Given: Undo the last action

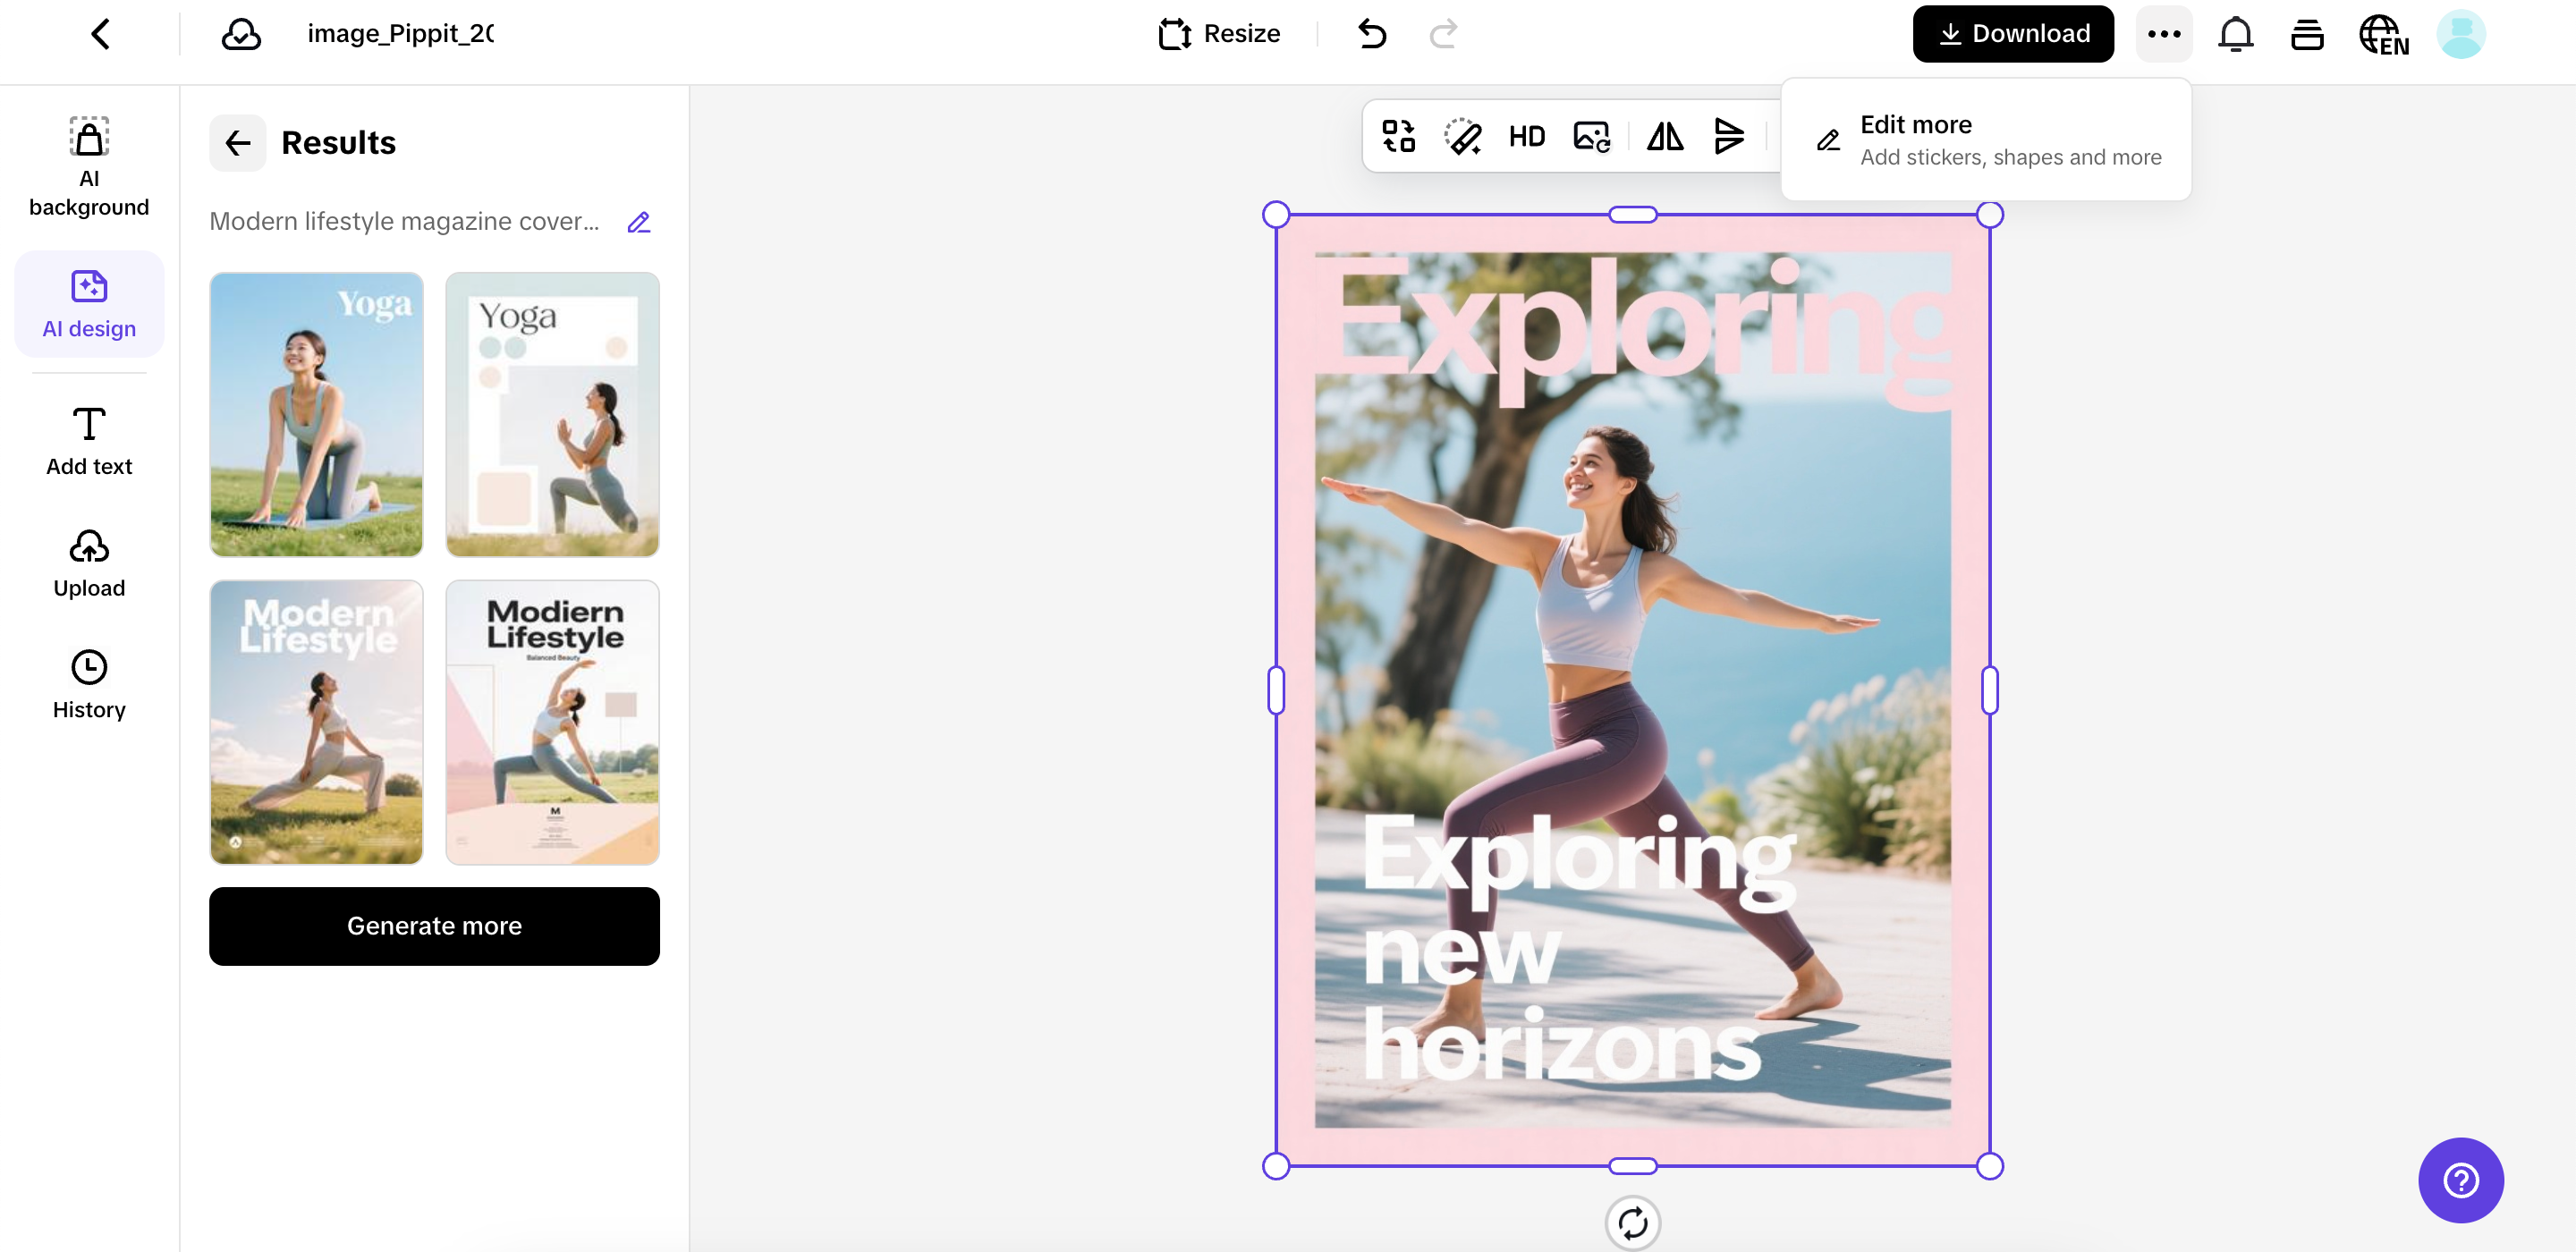Looking at the screenshot, I should click(1372, 34).
